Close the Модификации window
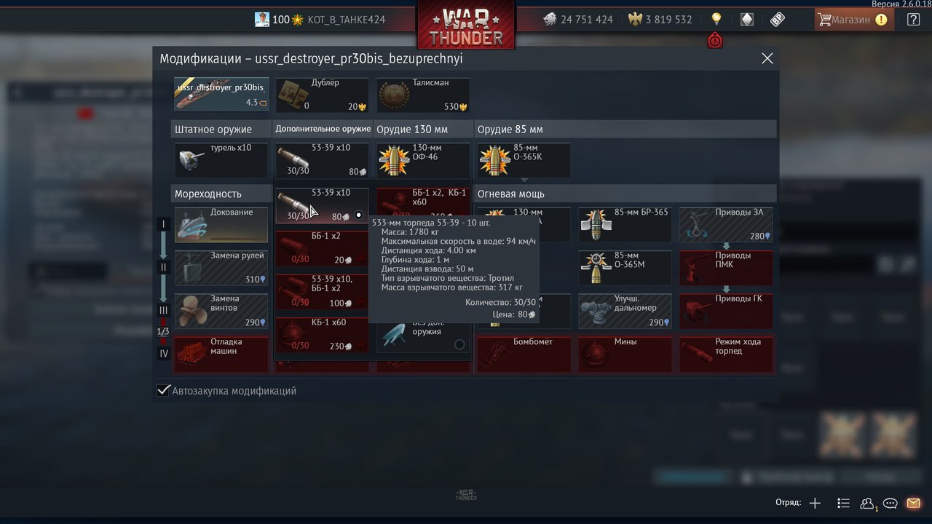 point(767,58)
